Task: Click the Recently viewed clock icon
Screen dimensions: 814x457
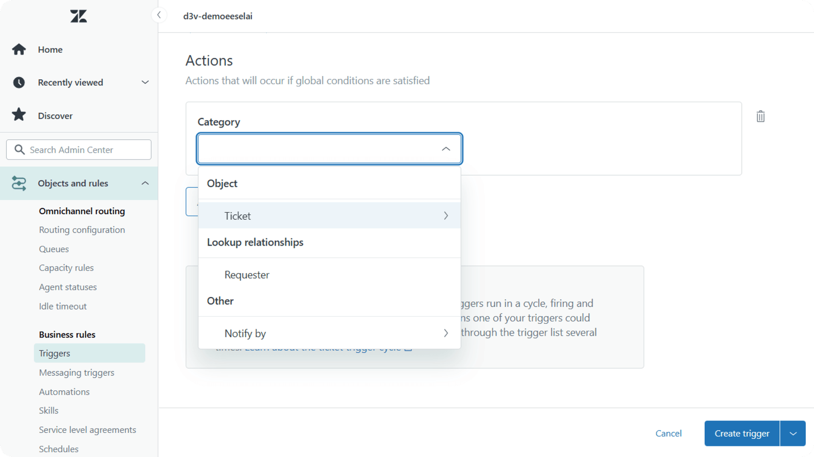Action: coord(18,82)
